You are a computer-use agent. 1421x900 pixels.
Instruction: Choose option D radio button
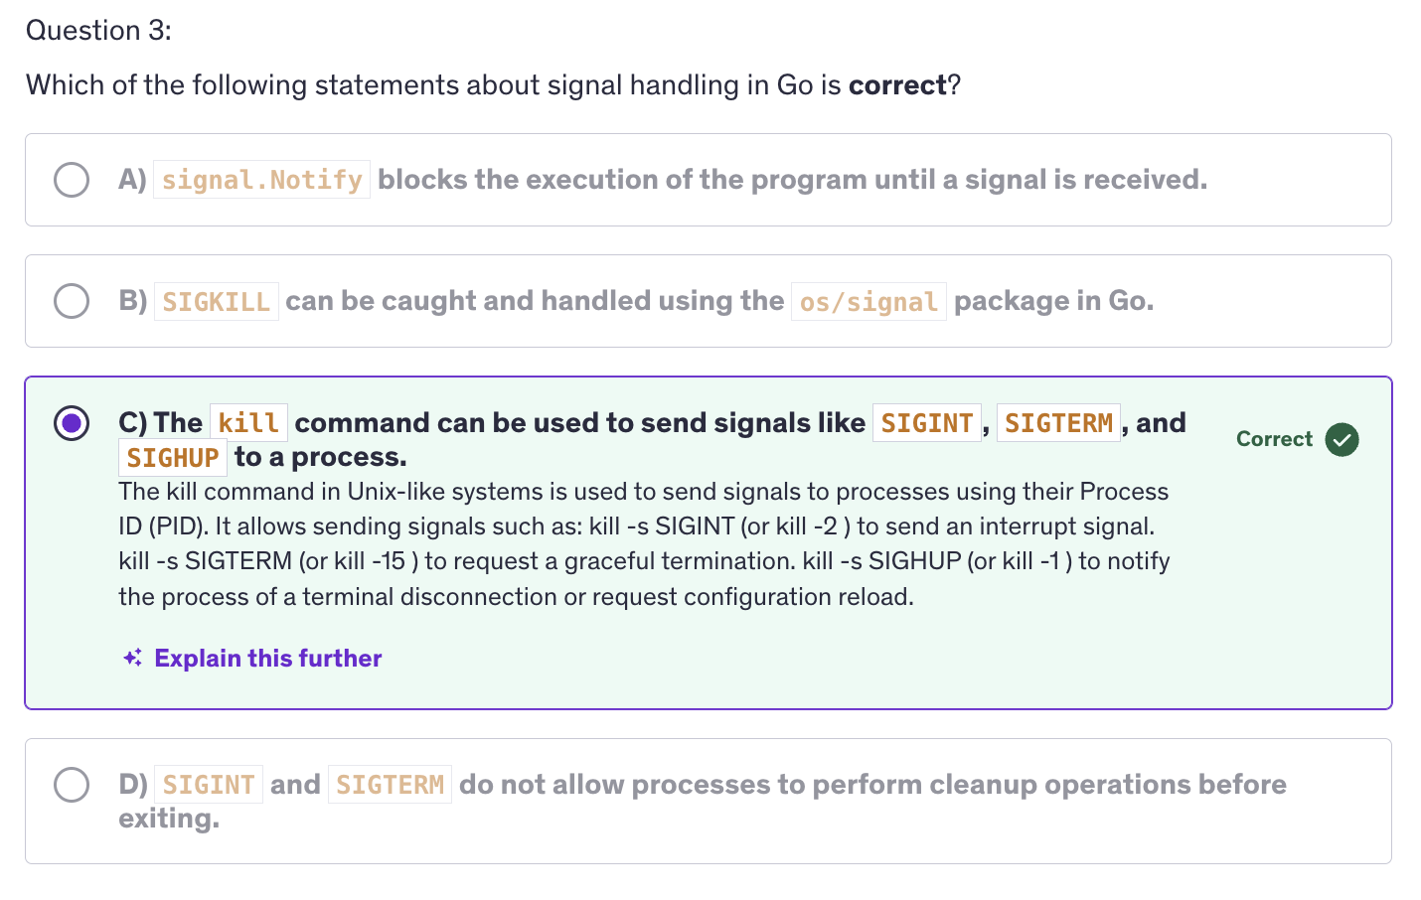click(x=72, y=785)
